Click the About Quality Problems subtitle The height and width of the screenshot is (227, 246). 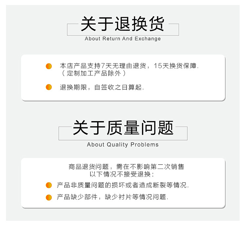pyautogui.click(x=123, y=145)
